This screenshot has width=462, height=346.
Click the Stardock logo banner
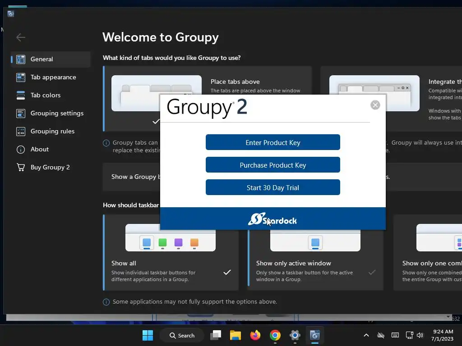tap(273, 219)
